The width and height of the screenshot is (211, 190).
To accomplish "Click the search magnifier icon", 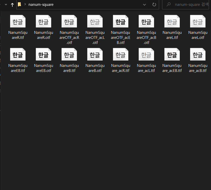I will 168,5.
